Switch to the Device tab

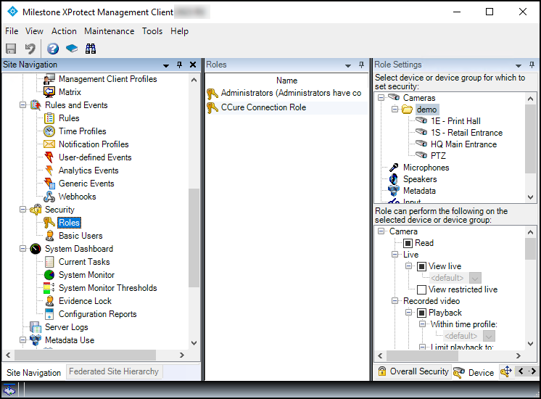point(475,372)
